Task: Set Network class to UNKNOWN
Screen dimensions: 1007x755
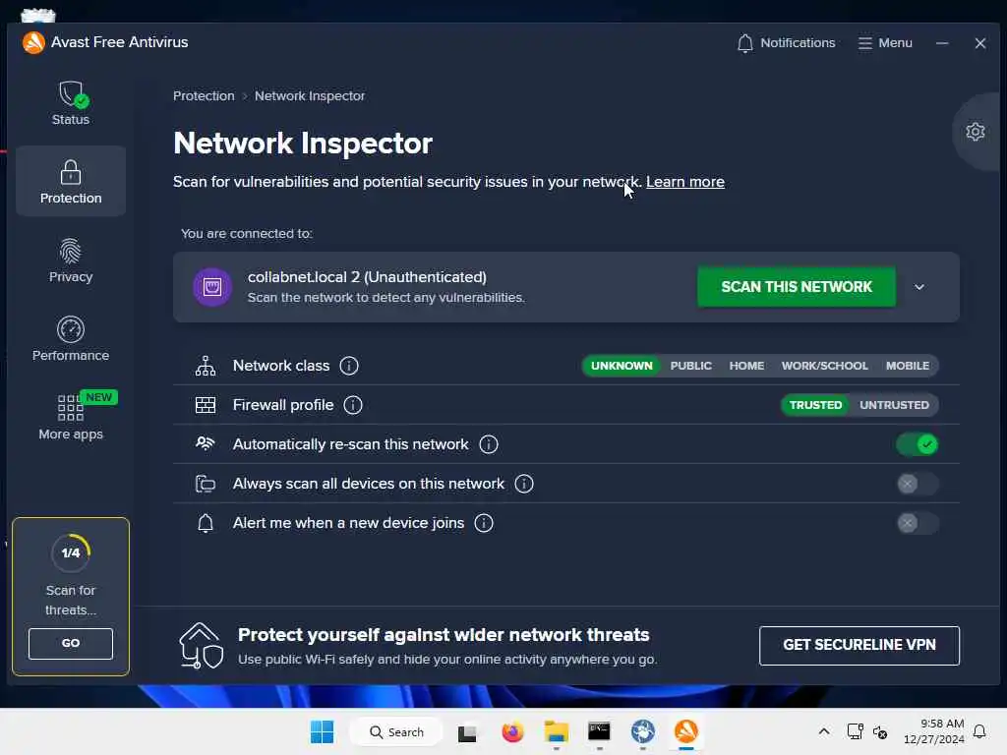Action: (622, 366)
